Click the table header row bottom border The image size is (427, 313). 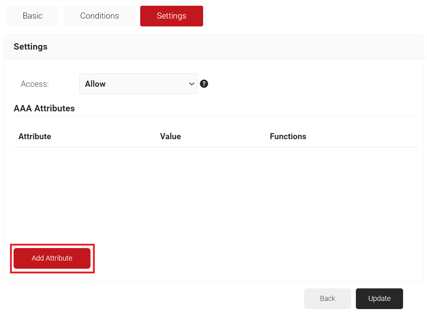[x=215, y=147]
